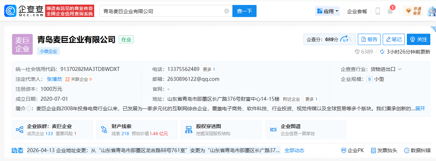This screenshot has width=436, height=161.
Task: Click the VIP membership badge icon
Action: point(413,11)
